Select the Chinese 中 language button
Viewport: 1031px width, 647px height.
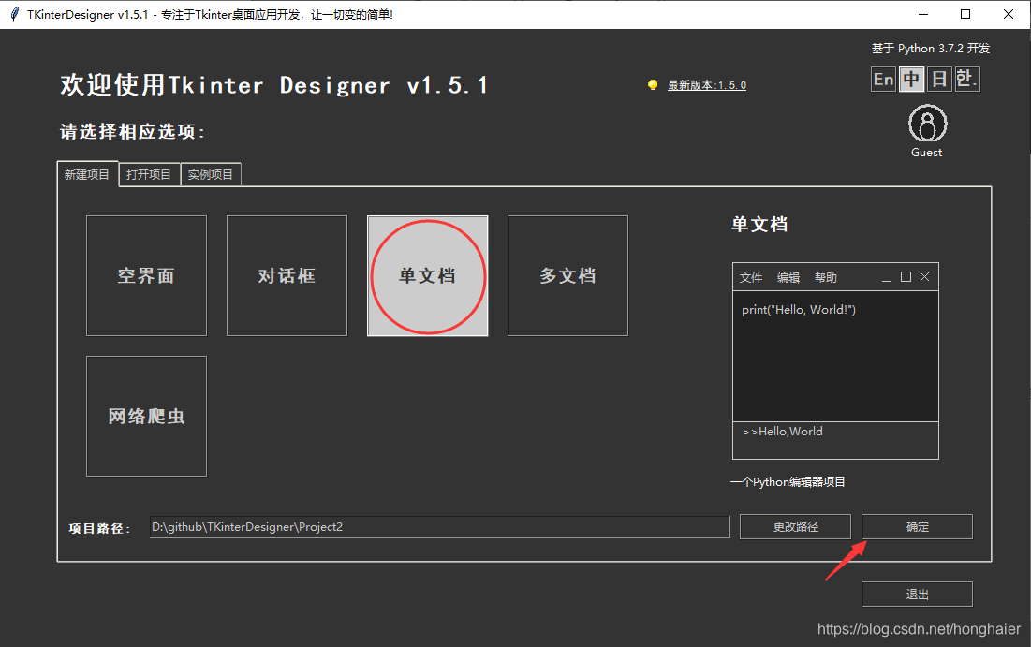click(911, 80)
